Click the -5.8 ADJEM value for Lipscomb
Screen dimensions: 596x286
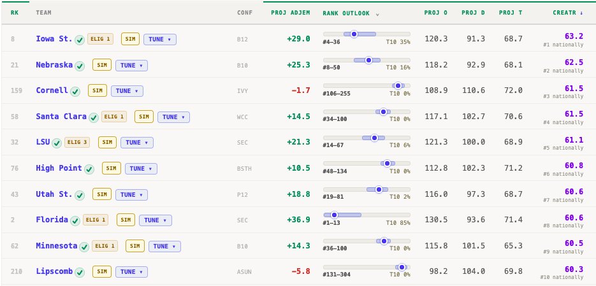[301, 271]
